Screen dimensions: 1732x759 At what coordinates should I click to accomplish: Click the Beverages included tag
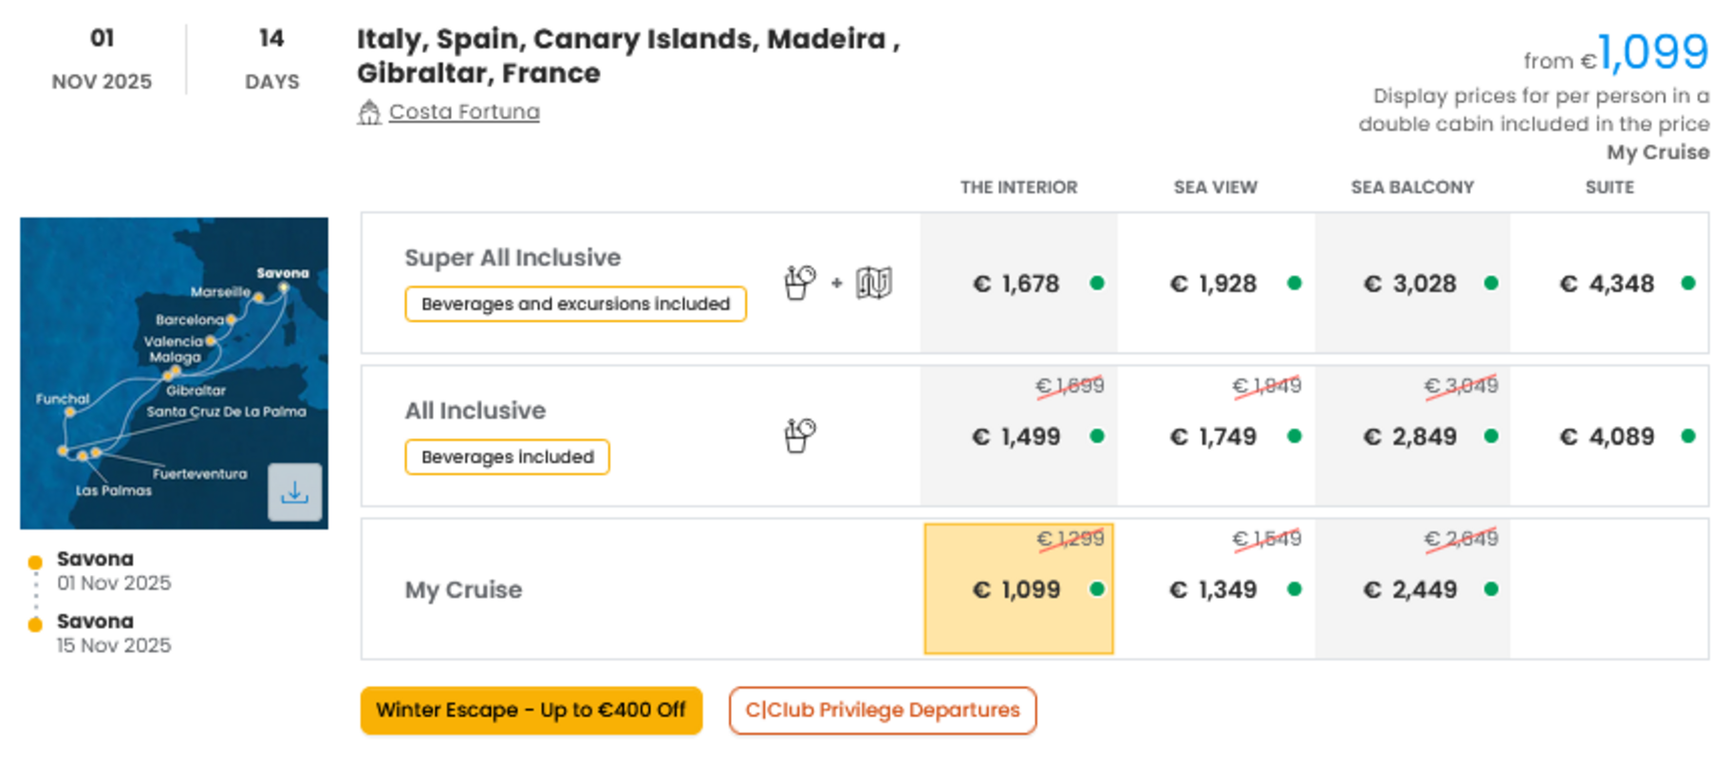(x=507, y=456)
